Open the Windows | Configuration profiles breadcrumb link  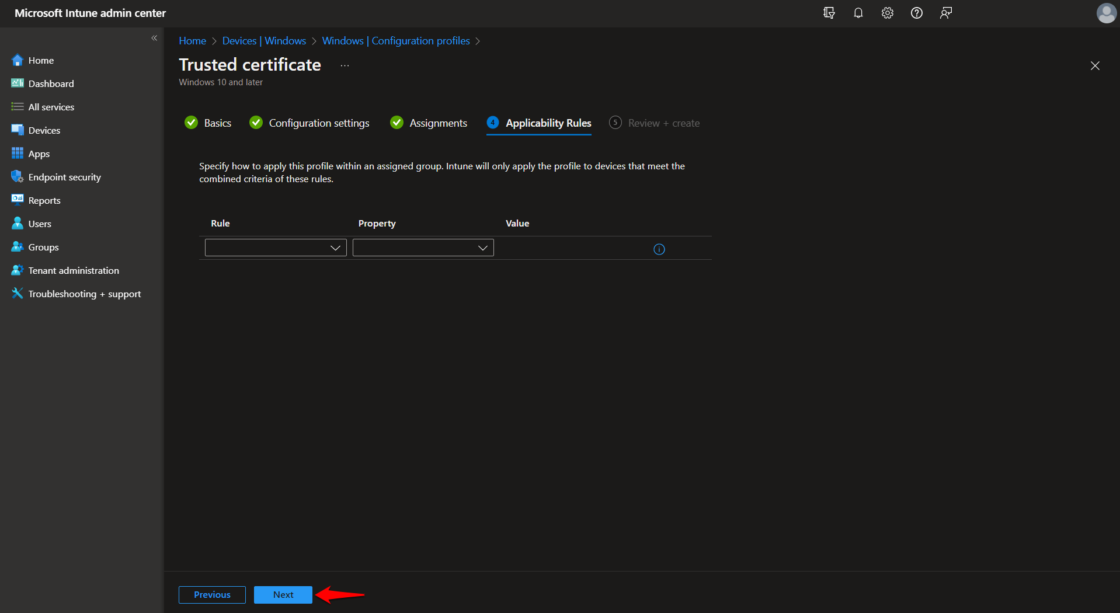point(396,40)
